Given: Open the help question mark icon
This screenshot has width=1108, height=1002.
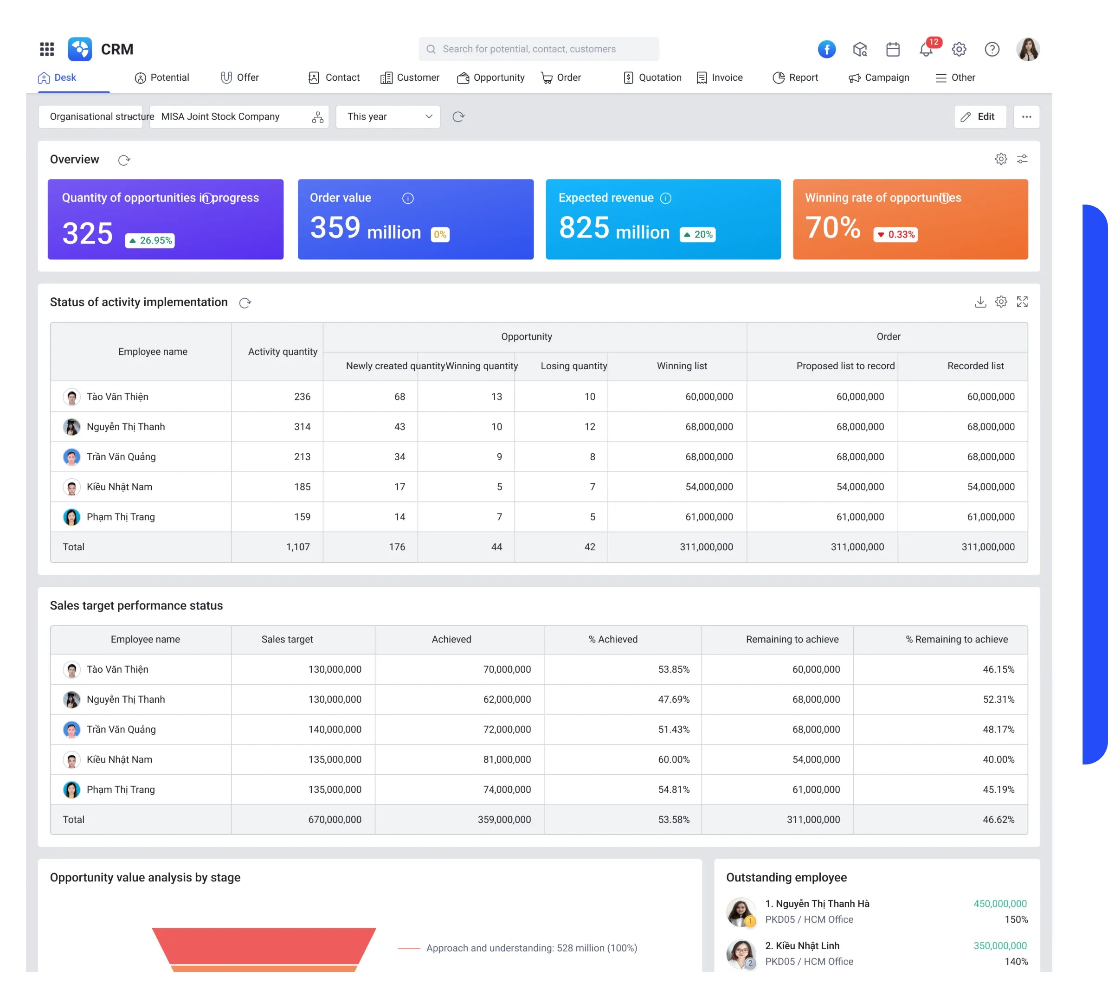Looking at the screenshot, I should pyautogui.click(x=992, y=49).
